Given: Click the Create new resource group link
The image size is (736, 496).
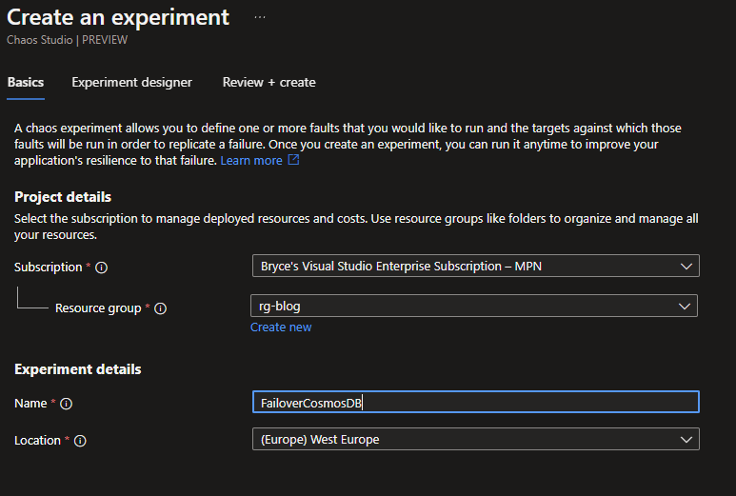Looking at the screenshot, I should click(281, 327).
